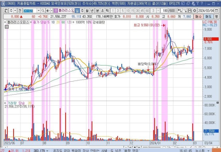Select the 60-minute interval button
The width and height of the screenshot is (221, 152).
147,10
